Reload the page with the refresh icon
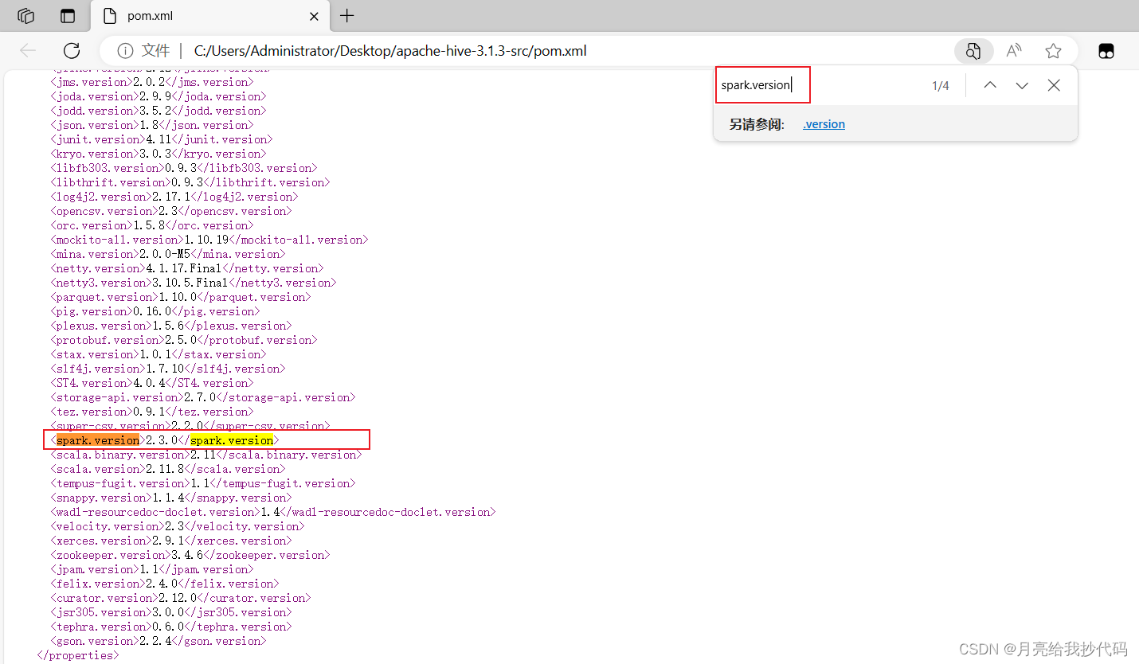 72,51
